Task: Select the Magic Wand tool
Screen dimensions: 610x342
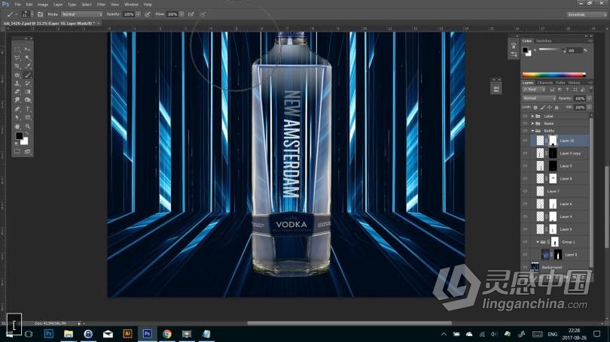Action: (27, 58)
